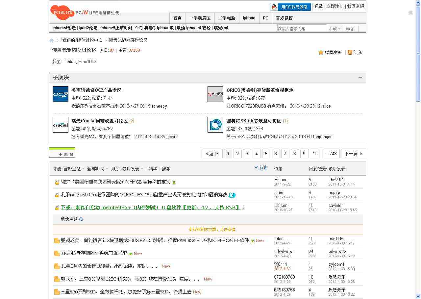421x299 pixels.
Task: Click the 登录 login link
Action: [318, 6]
